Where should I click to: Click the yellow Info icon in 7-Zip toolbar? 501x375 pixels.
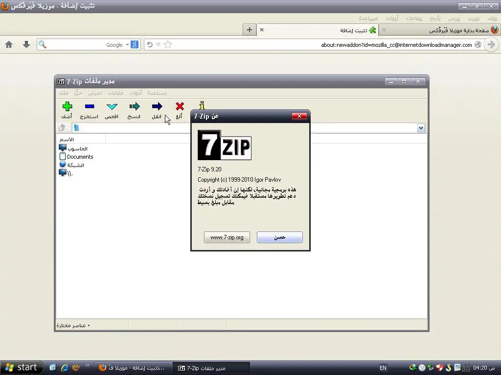(x=202, y=105)
